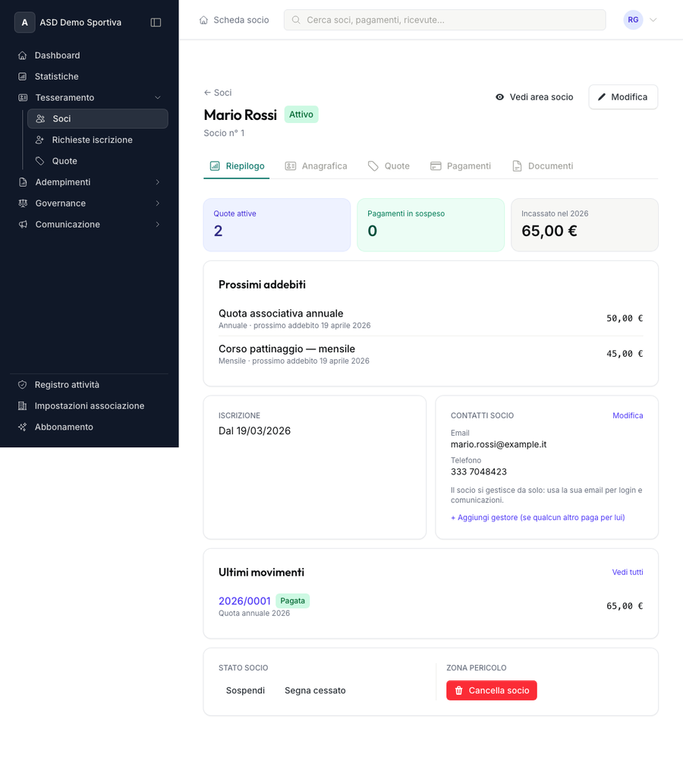Expand the Governance menu

[158, 203]
